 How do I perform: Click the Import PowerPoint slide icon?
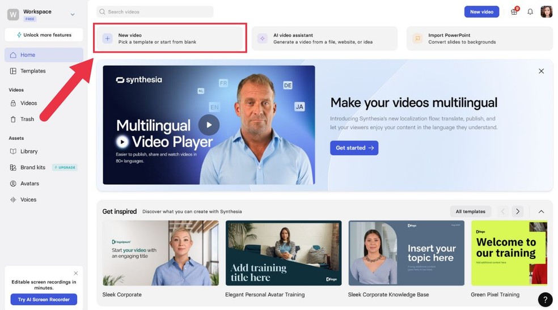(417, 39)
